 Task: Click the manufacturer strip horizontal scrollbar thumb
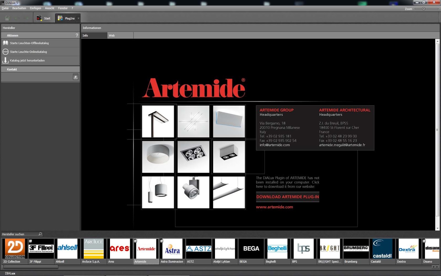31,267
